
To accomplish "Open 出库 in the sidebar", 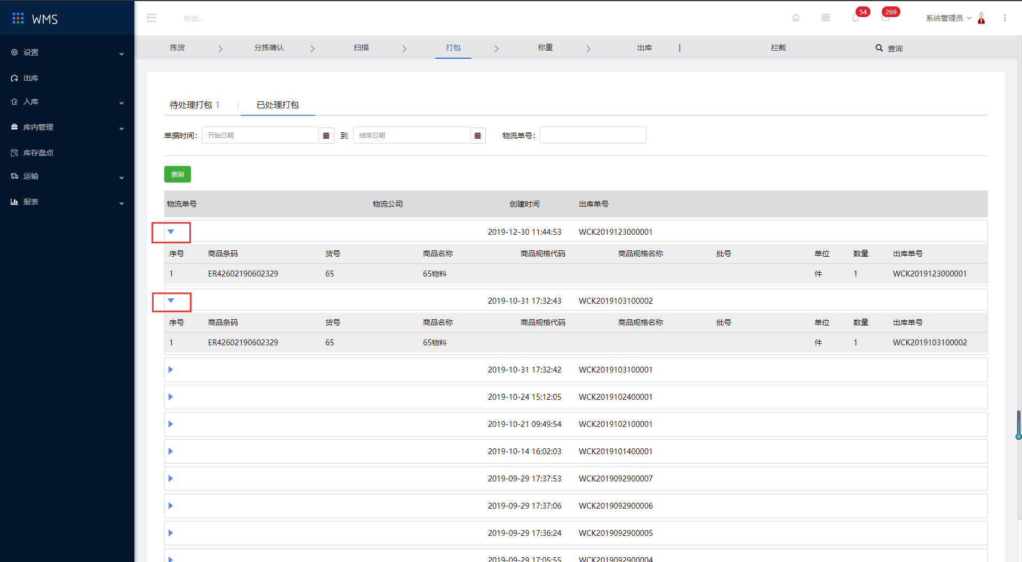I will click(31, 78).
